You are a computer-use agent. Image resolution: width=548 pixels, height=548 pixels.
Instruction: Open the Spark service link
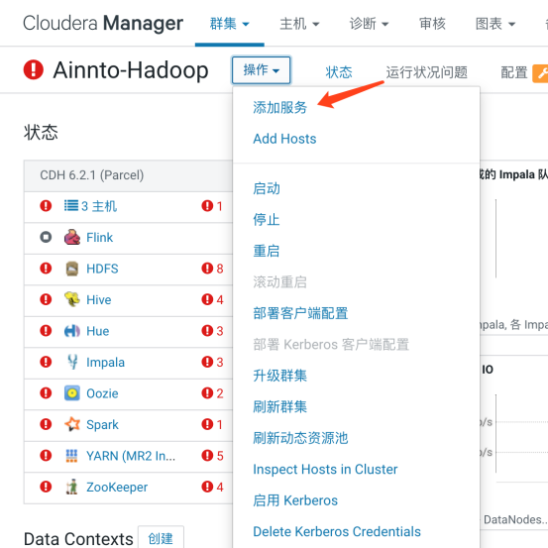click(102, 425)
